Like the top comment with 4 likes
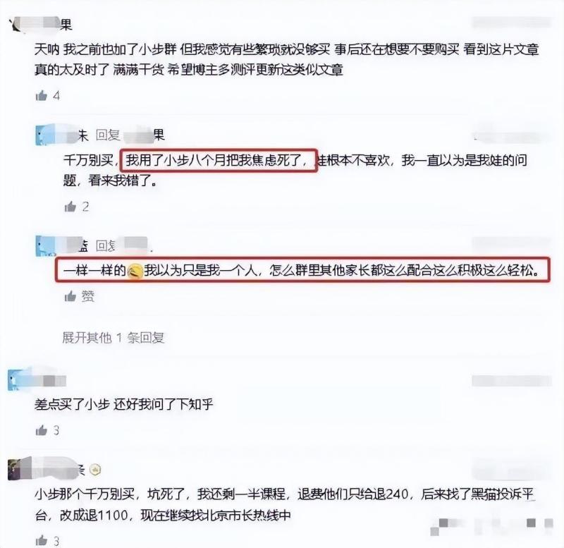The image size is (564, 548). 42,96
